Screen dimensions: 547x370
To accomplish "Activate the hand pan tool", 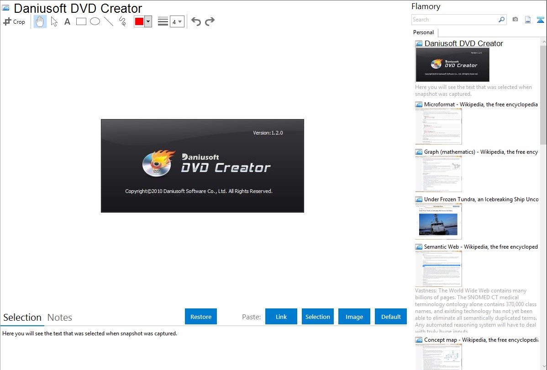I will pyautogui.click(x=40, y=21).
